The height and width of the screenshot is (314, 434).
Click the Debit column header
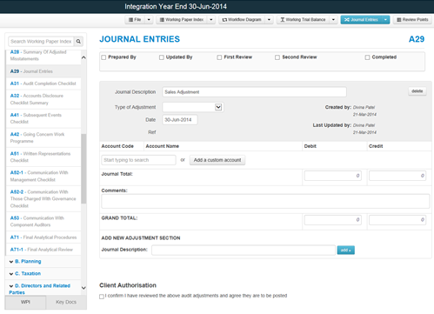310,146
